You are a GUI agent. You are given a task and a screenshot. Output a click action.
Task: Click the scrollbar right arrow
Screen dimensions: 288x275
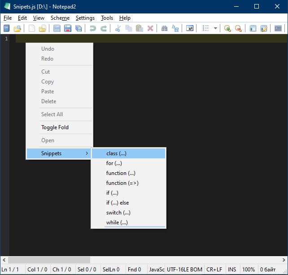(x=284, y=260)
